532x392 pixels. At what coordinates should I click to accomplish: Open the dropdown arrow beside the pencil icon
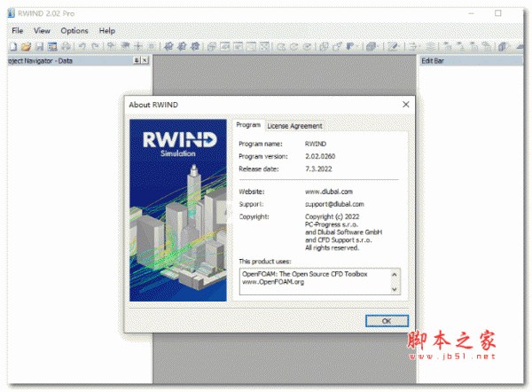[399, 47]
